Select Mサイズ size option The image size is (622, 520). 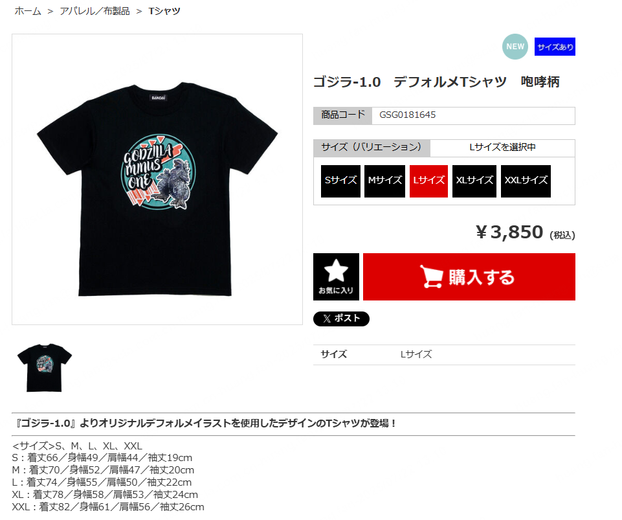coord(384,181)
